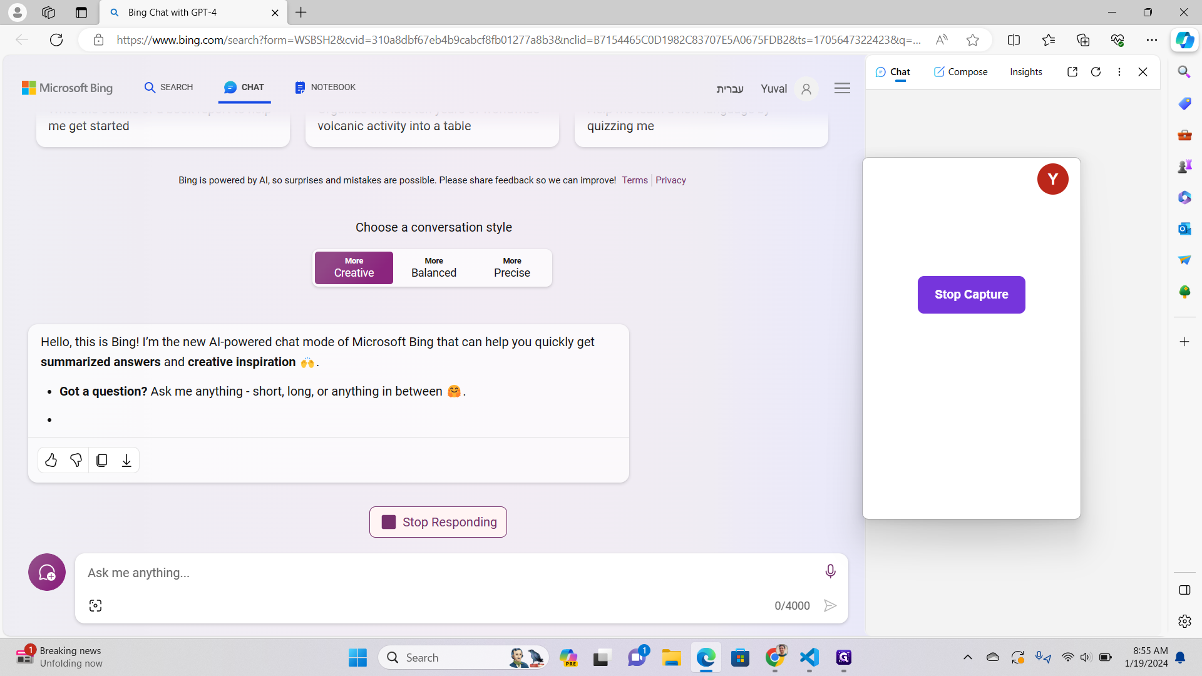Add an image with visual search icon
The height and width of the screenshot is (676, 1202).
tap(95, 605)
